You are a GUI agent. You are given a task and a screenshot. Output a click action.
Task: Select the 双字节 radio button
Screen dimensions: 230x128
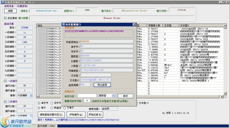pos(52,103)
